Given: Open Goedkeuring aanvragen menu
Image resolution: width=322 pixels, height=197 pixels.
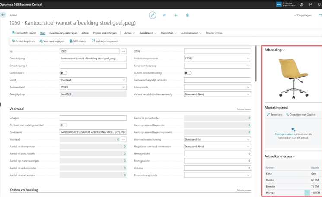Looking at the screenshot, I should pos(63,33).
